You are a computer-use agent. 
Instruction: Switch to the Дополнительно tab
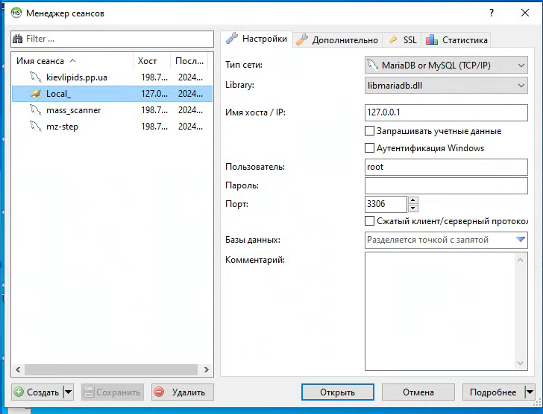[x=337, y=40]
